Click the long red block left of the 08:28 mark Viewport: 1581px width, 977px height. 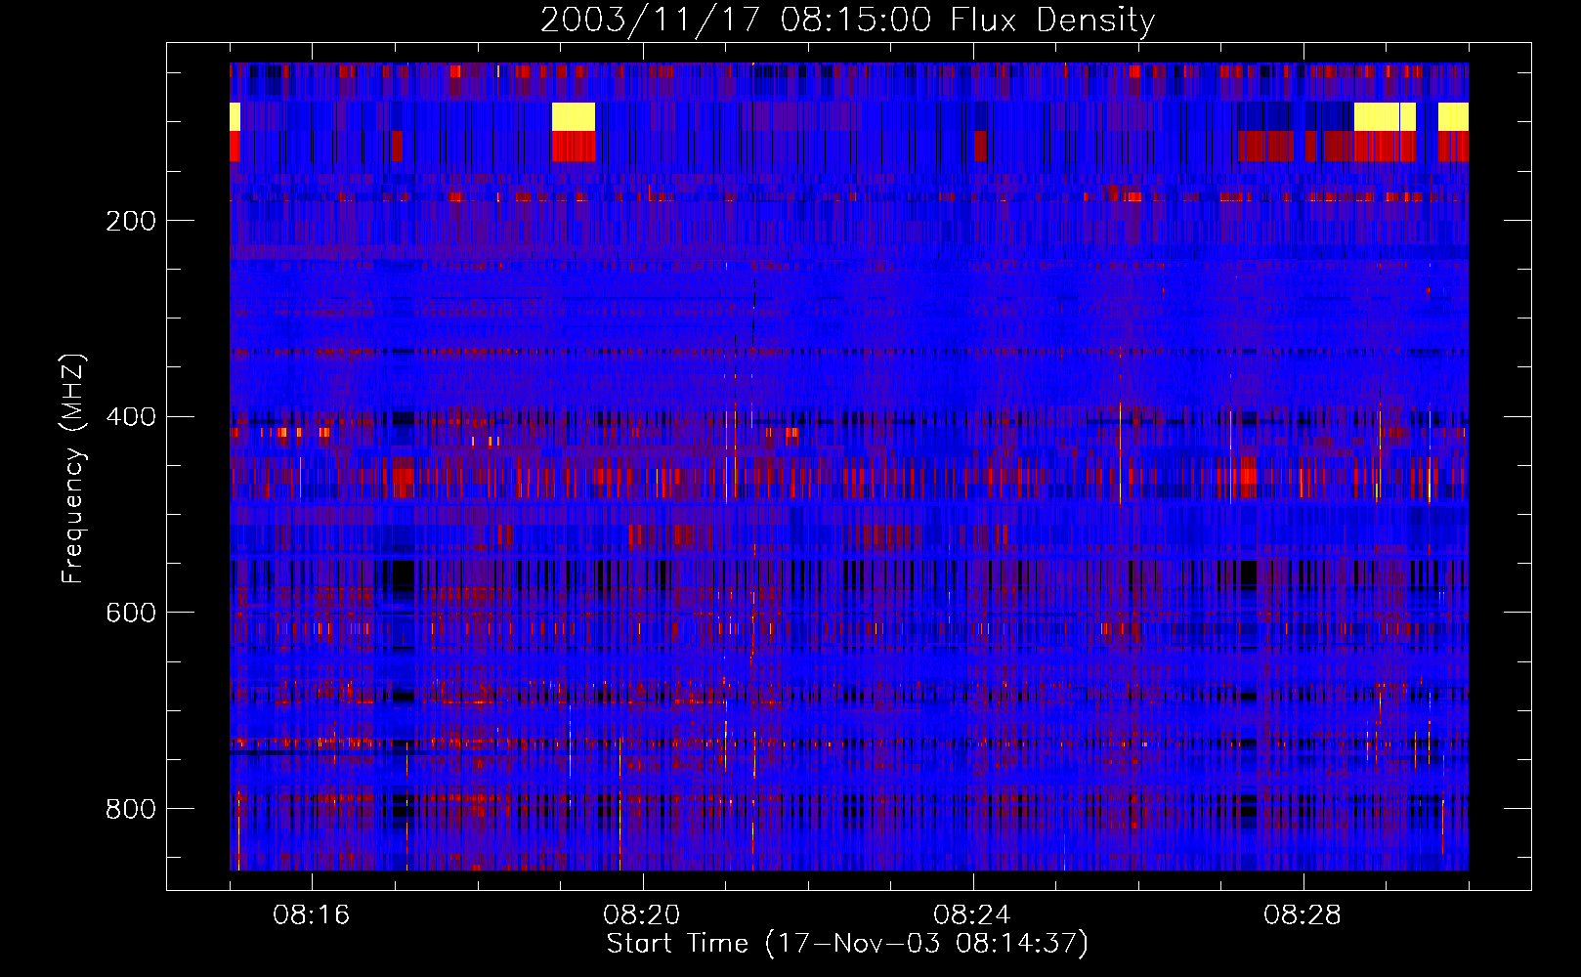pos(1265,147)
